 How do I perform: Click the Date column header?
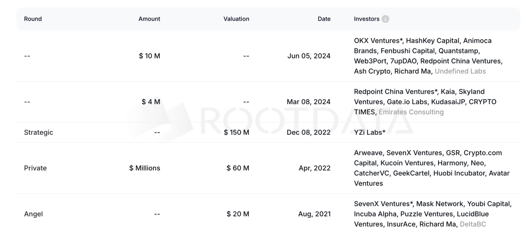pos(324,19)
